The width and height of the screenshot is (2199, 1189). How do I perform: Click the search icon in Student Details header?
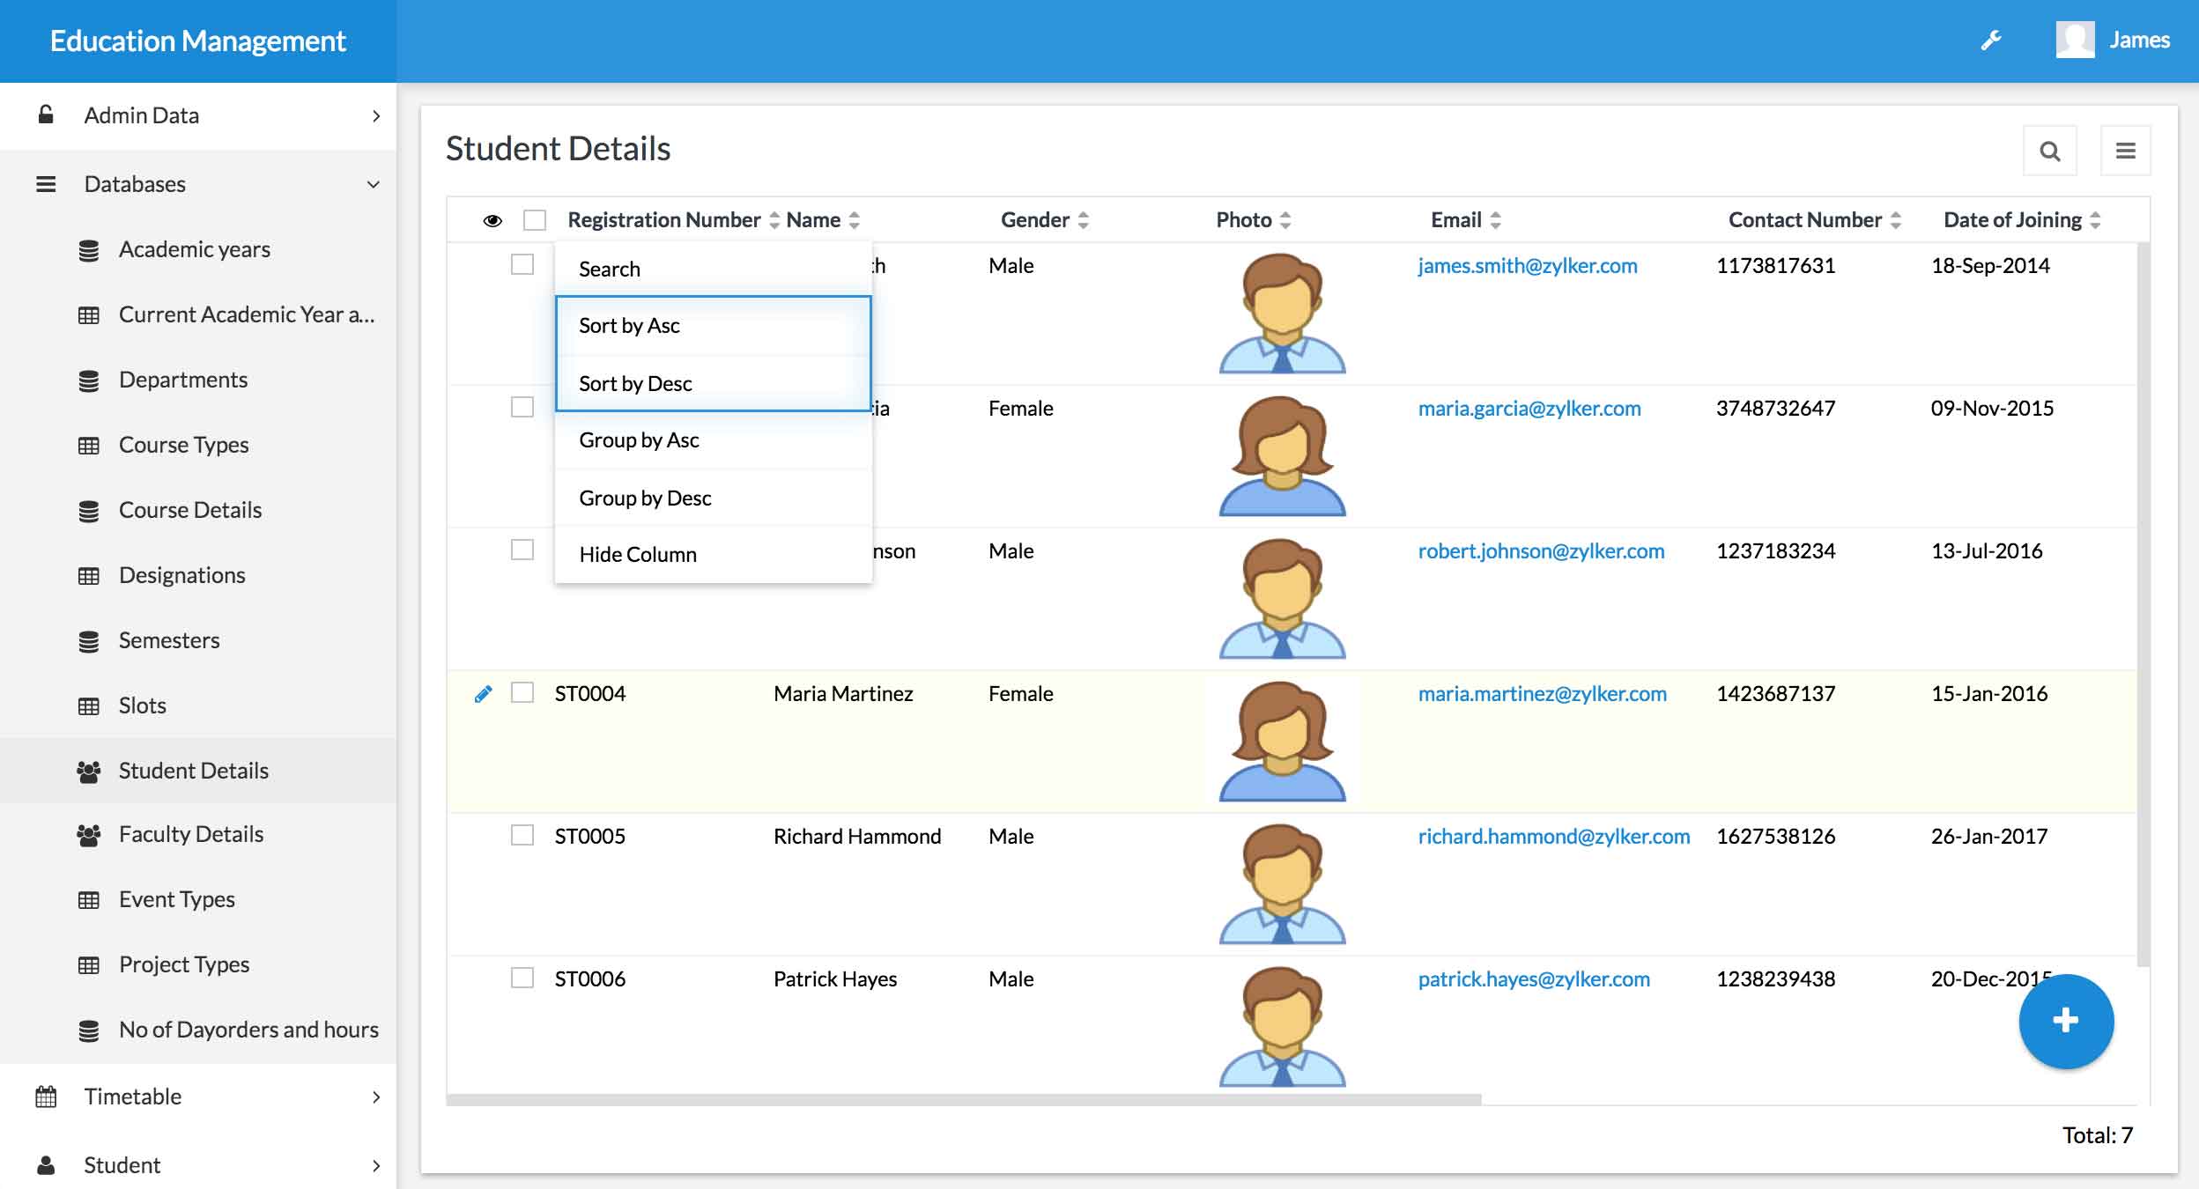pos(2049,148)
